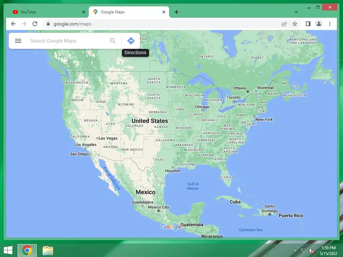The width and height of the screenshot is (343, 257).
Task: Click the Mexico City label
Action: point(158,207)
